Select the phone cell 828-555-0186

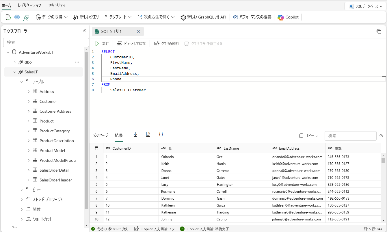pos(353,185)
